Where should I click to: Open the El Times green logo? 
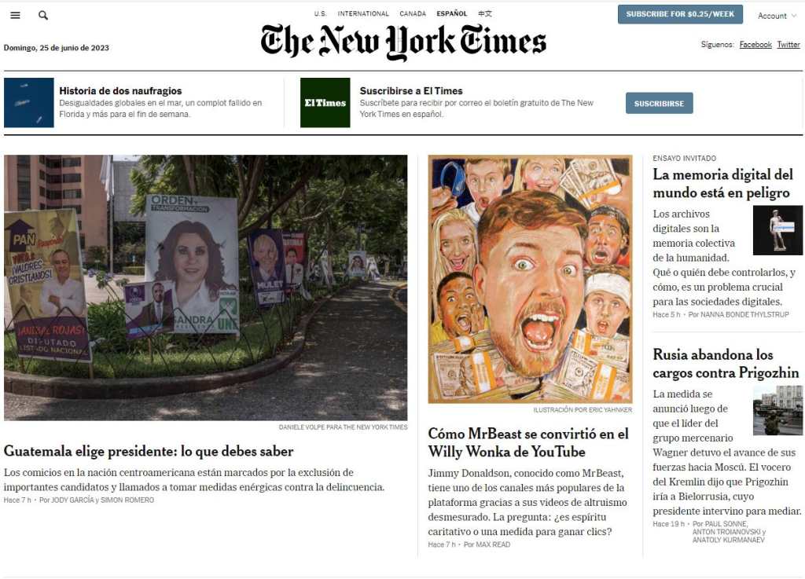pos(325,103)
